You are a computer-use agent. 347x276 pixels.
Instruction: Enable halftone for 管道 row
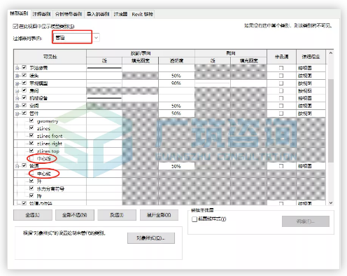pyautogui.click(x=281, y=166)
